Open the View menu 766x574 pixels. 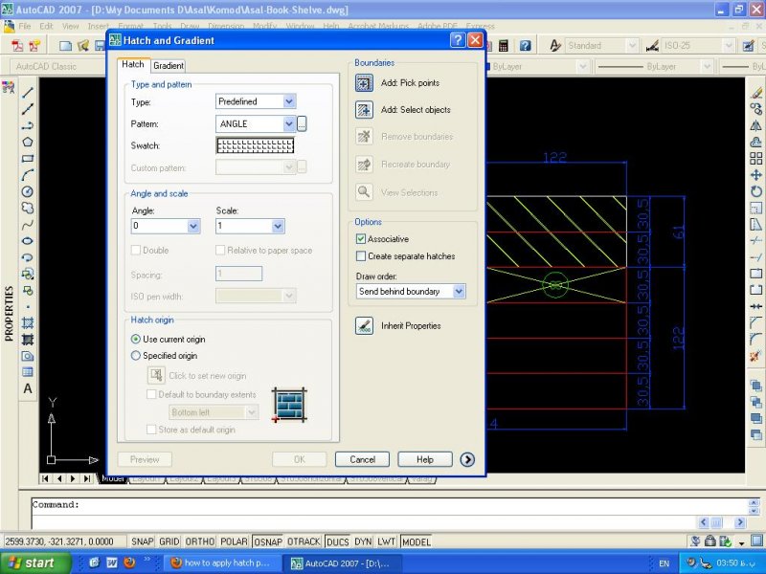coord(70,26)
